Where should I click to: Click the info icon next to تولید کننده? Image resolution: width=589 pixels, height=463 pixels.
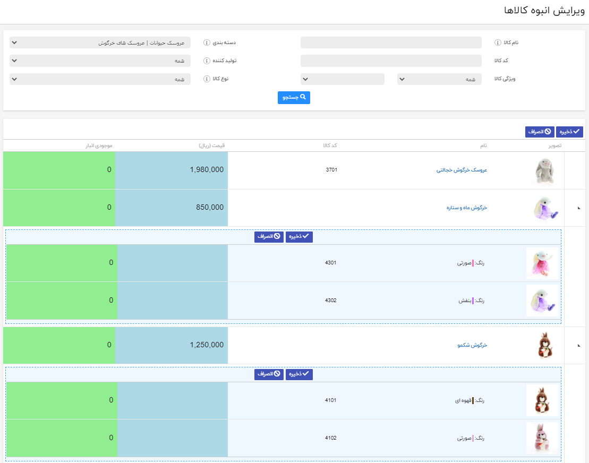pyautogui.click(x=207, y=61)
